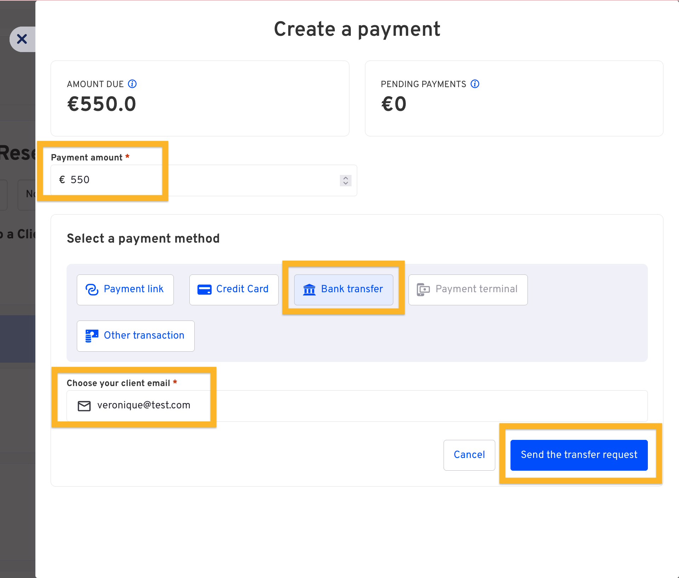The image size is (679, 578).
Task: Click the envelope icon in the email field
Action: (84, 406)
